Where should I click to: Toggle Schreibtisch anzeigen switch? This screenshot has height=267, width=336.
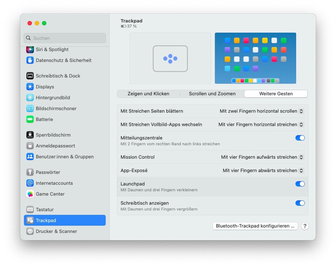tap(300, 203)
